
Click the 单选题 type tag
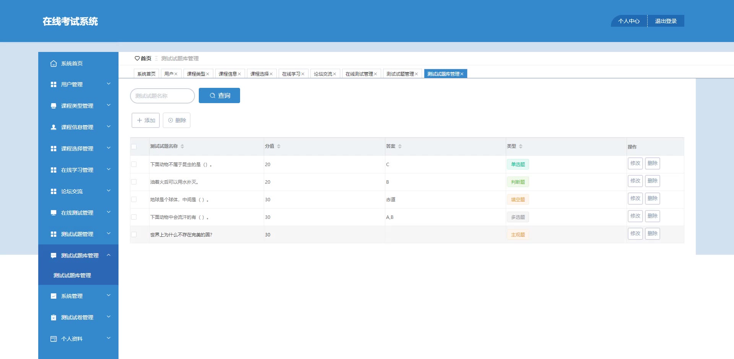point(518,164)
